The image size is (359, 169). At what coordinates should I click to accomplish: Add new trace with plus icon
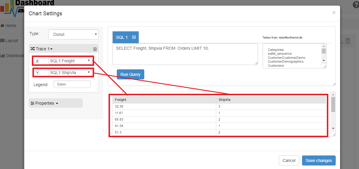[95, 49]
